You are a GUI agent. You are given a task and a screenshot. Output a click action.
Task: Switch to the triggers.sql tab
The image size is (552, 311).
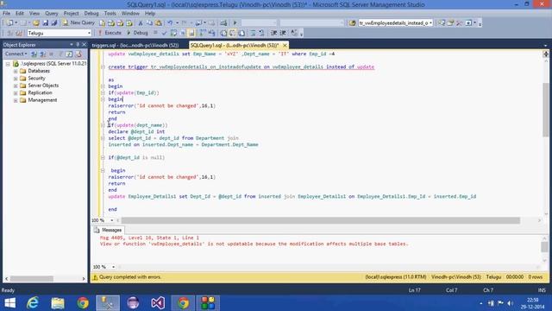(135, 46)
